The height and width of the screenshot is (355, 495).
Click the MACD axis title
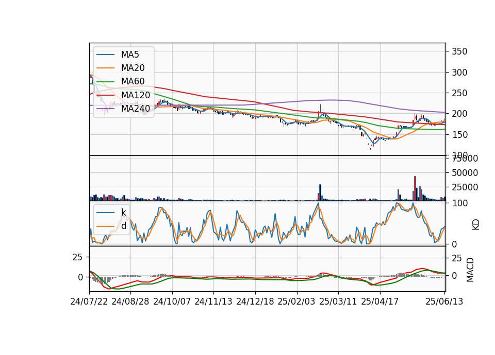(470, 270)
